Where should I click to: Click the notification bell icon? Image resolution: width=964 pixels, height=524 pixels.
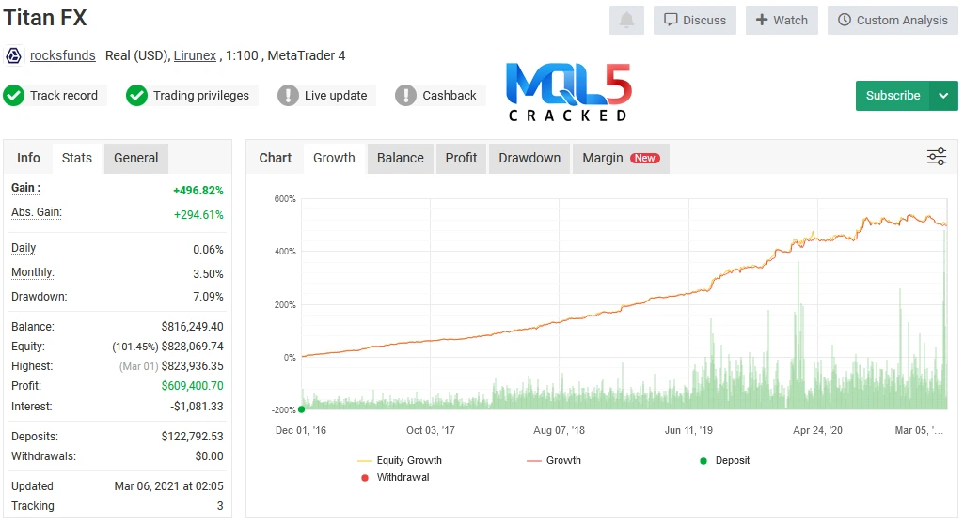coord(626,21)
